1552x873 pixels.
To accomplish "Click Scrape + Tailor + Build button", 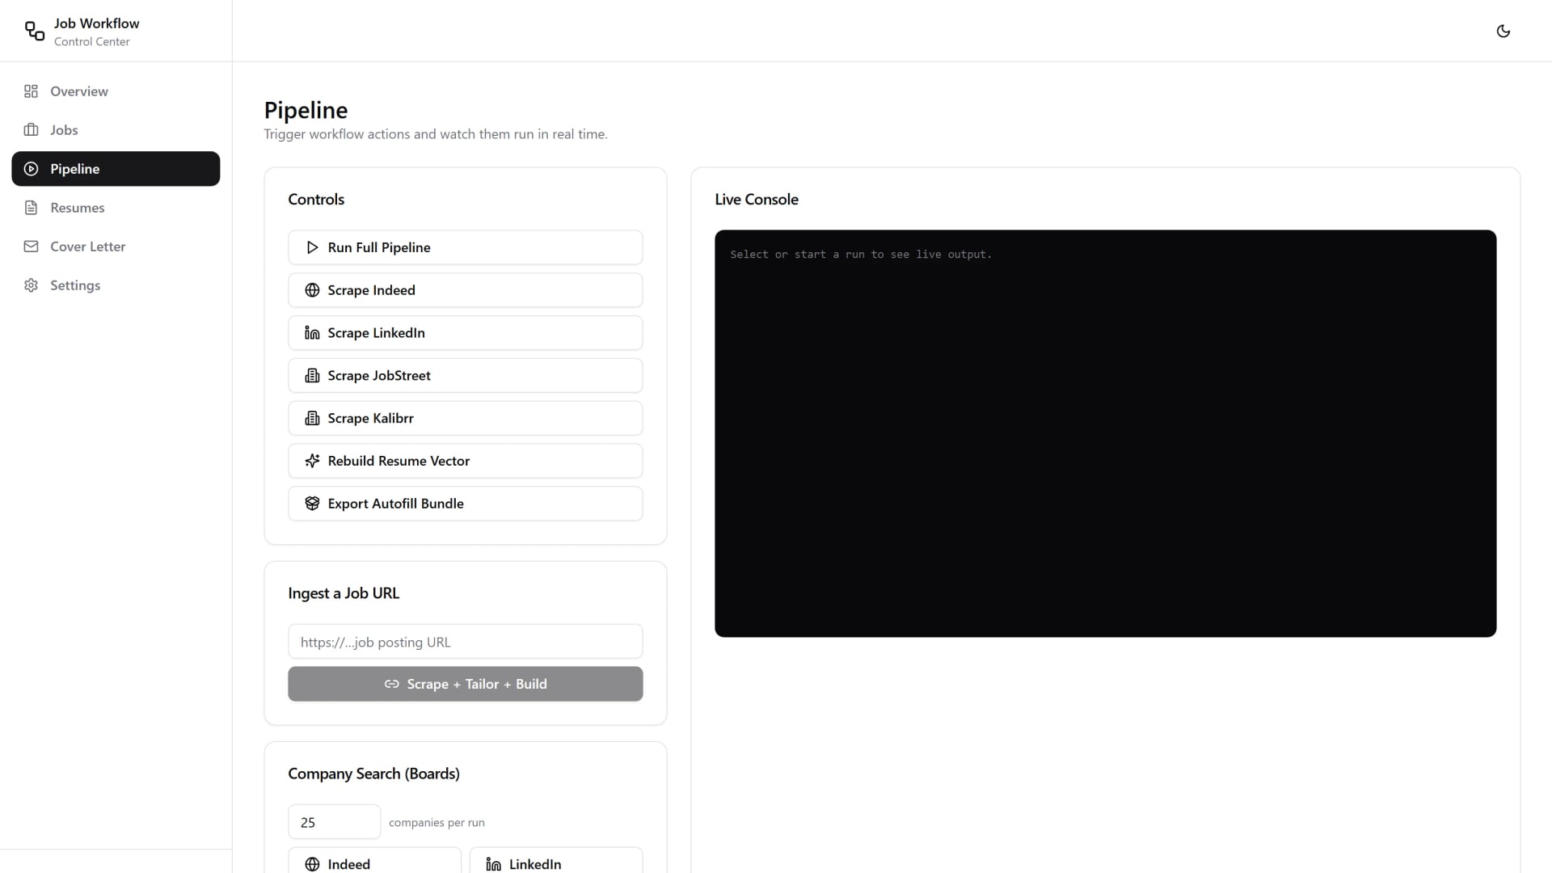I will [x=466, y=684].
